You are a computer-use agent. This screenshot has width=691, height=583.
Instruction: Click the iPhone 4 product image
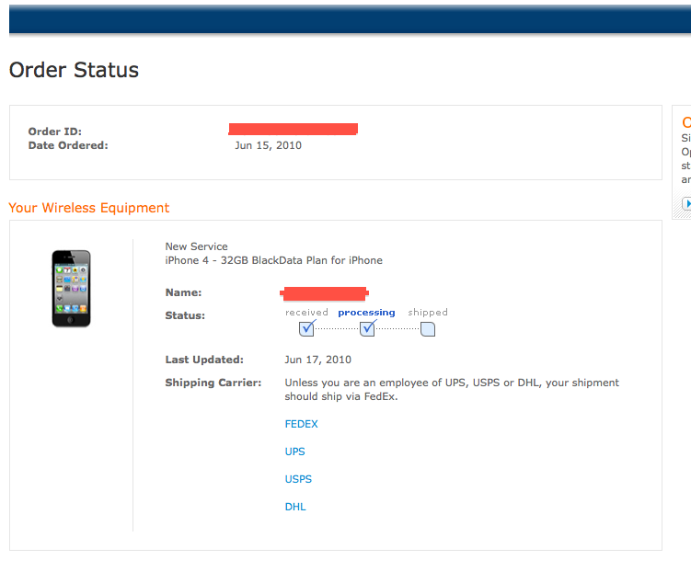71,289
